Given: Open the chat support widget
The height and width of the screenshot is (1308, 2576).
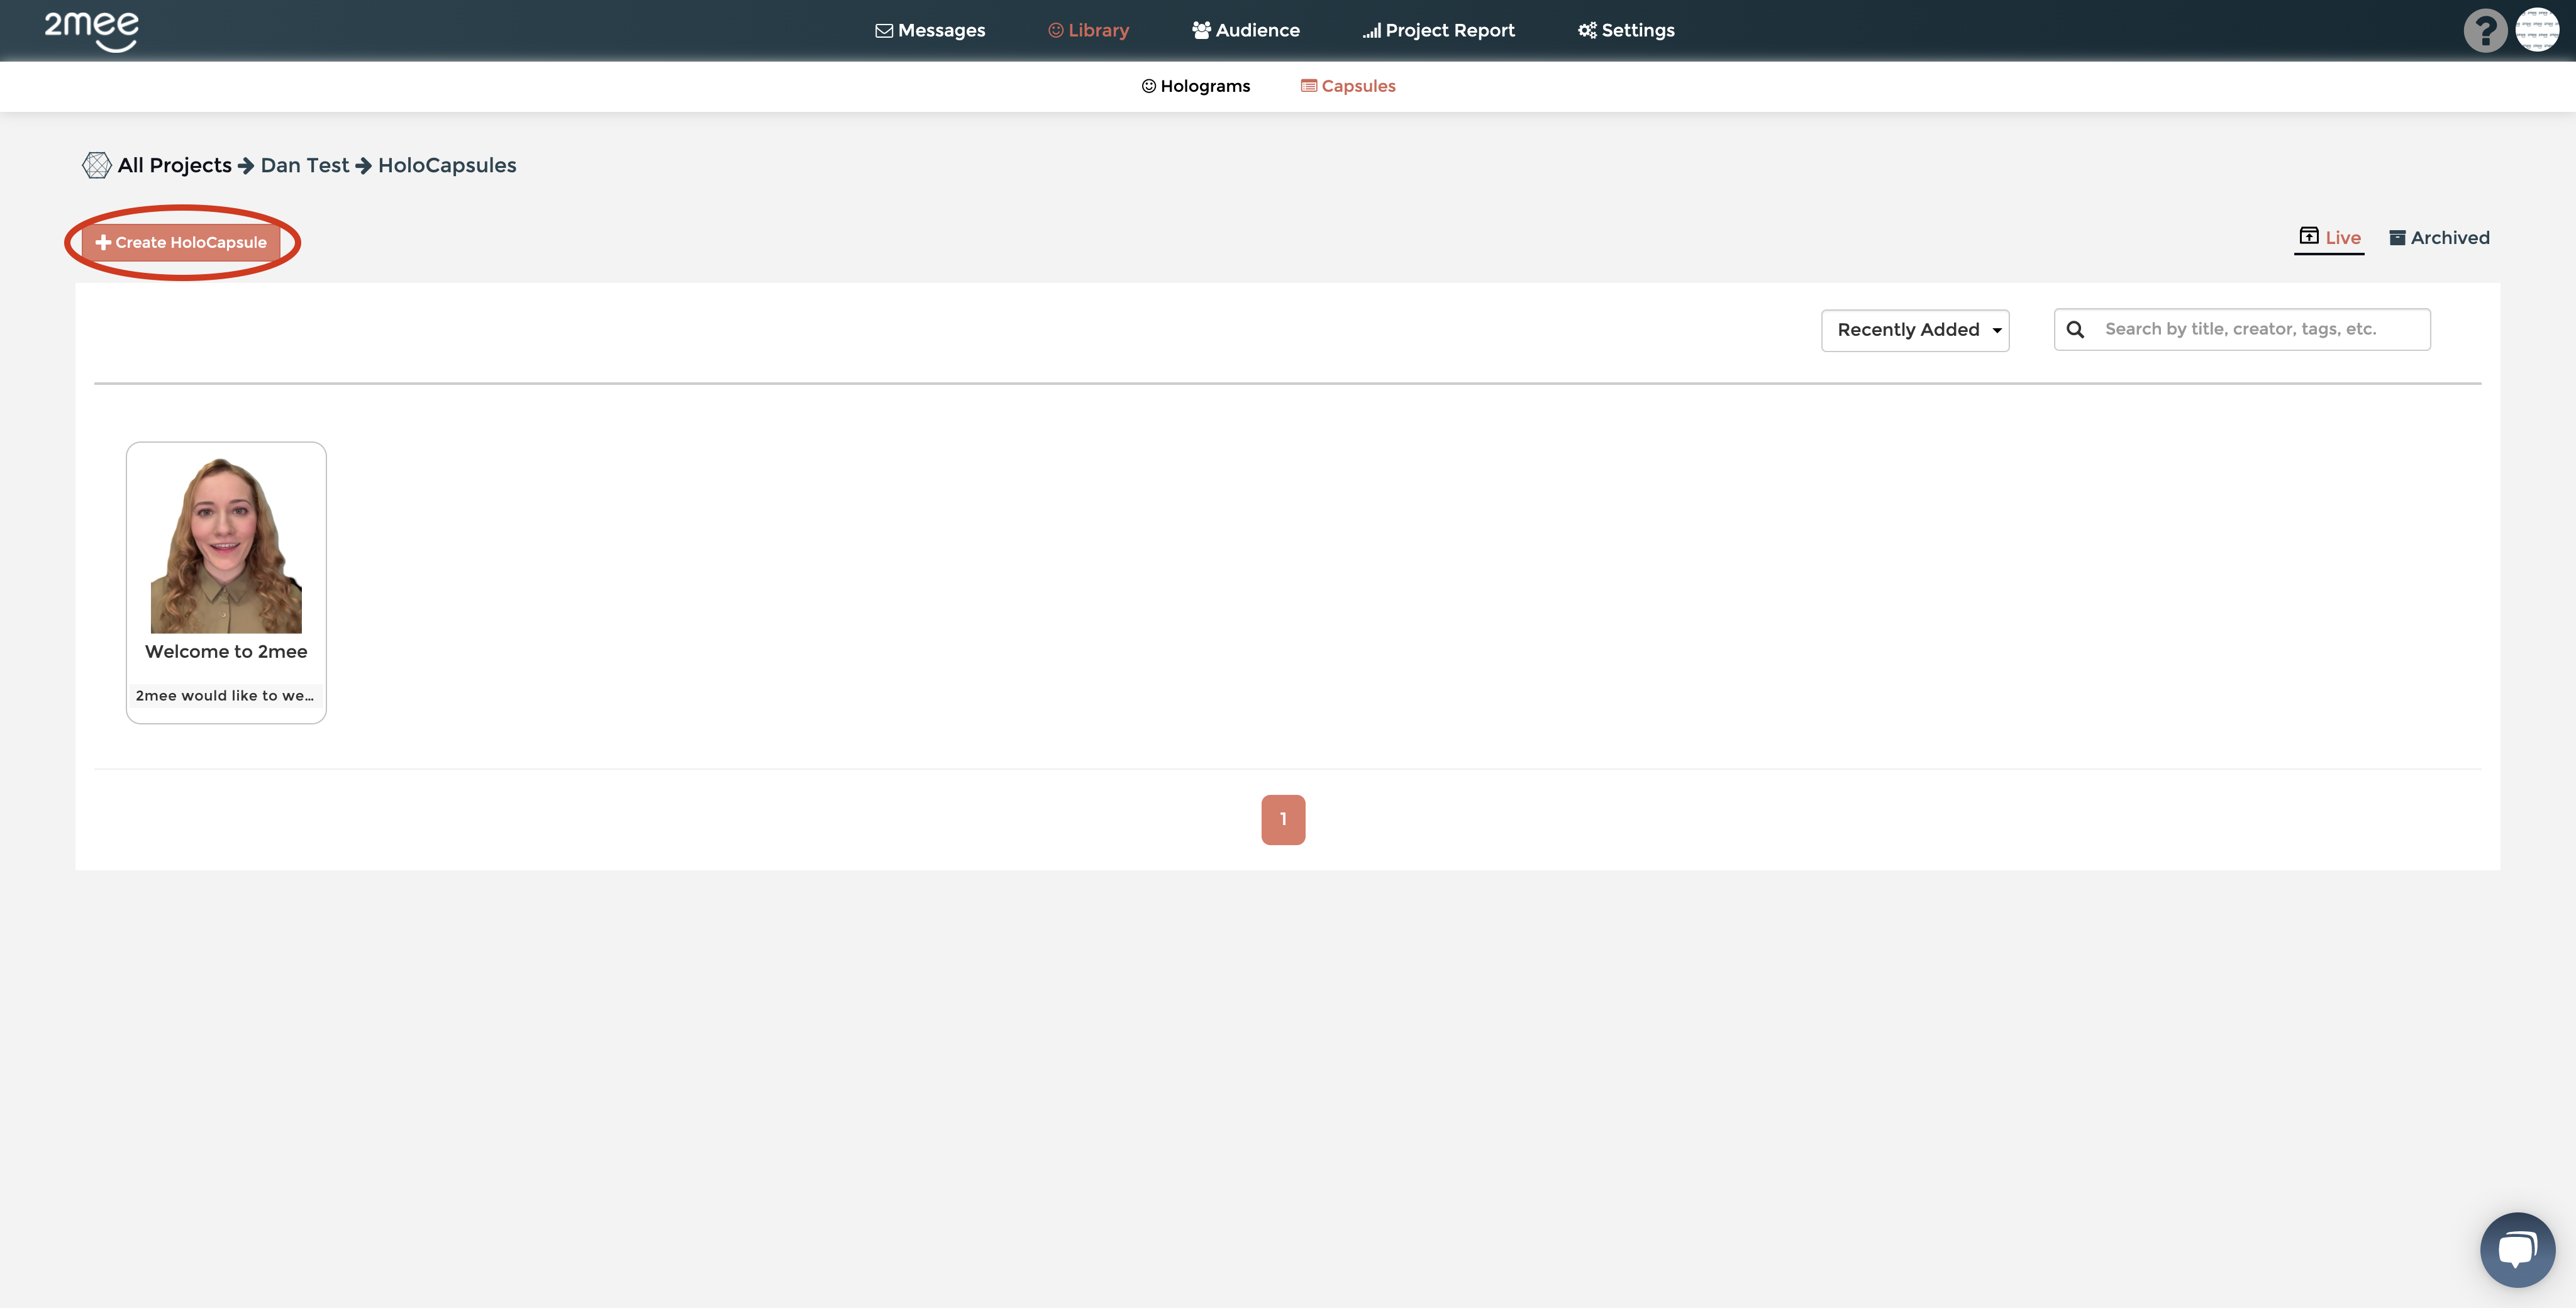Looking at the screenshot, I should (2517, 1250).
